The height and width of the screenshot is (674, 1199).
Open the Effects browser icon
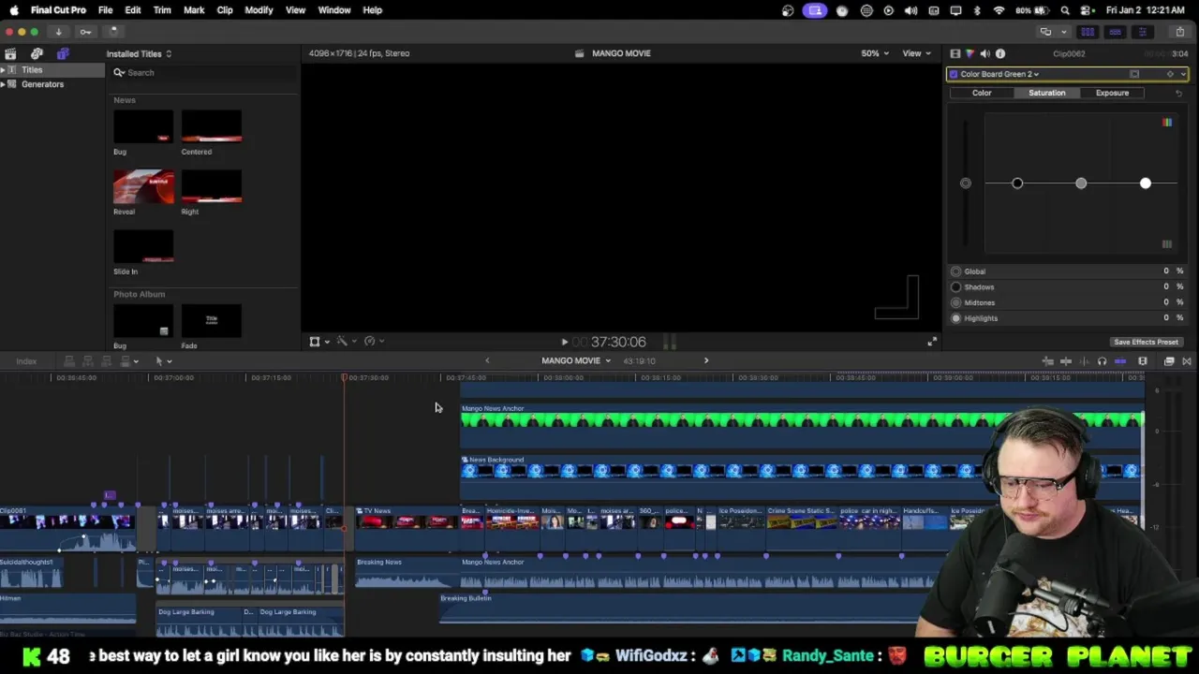point(1169,361)
